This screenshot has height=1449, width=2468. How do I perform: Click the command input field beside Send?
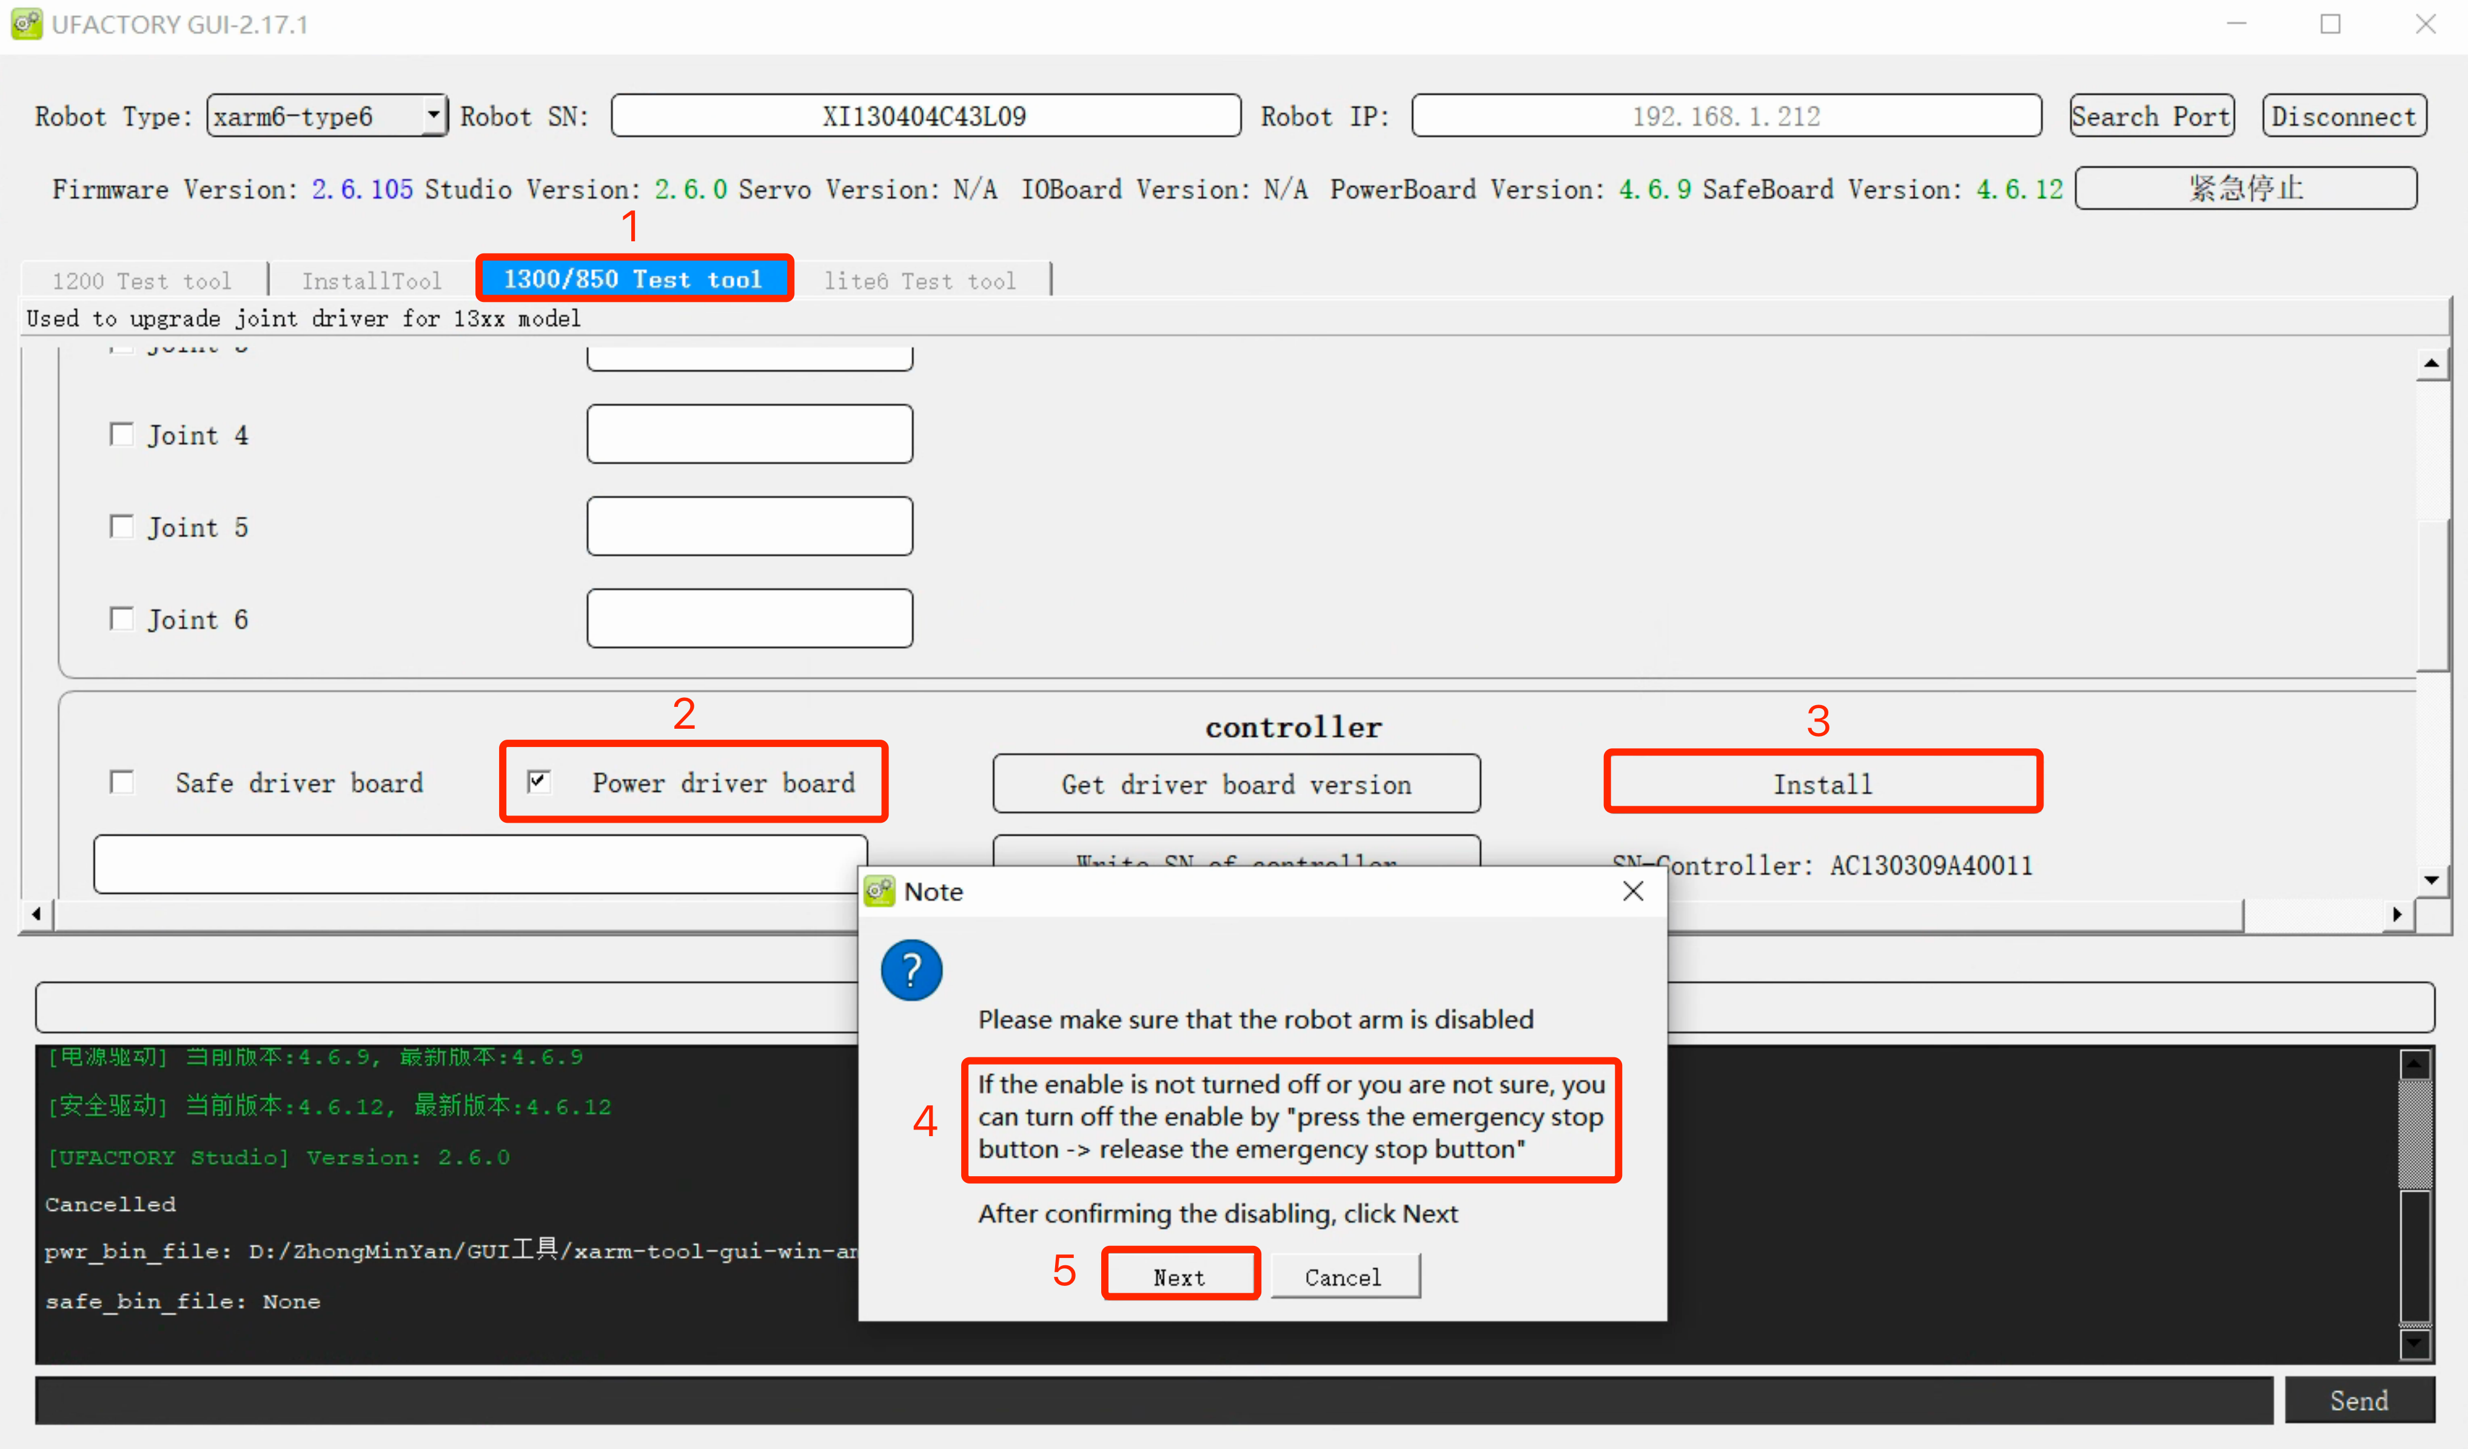coord(1154,1400)
